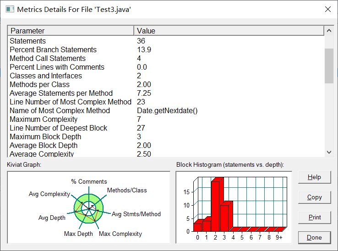Select Method Call Statements row
The height and width of the screenshot is (251, 338).
166,59
